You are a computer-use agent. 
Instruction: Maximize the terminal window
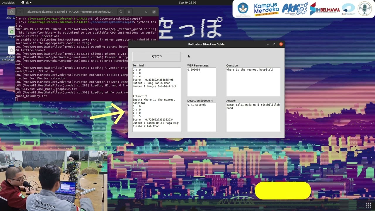click(x=146, y=12)
